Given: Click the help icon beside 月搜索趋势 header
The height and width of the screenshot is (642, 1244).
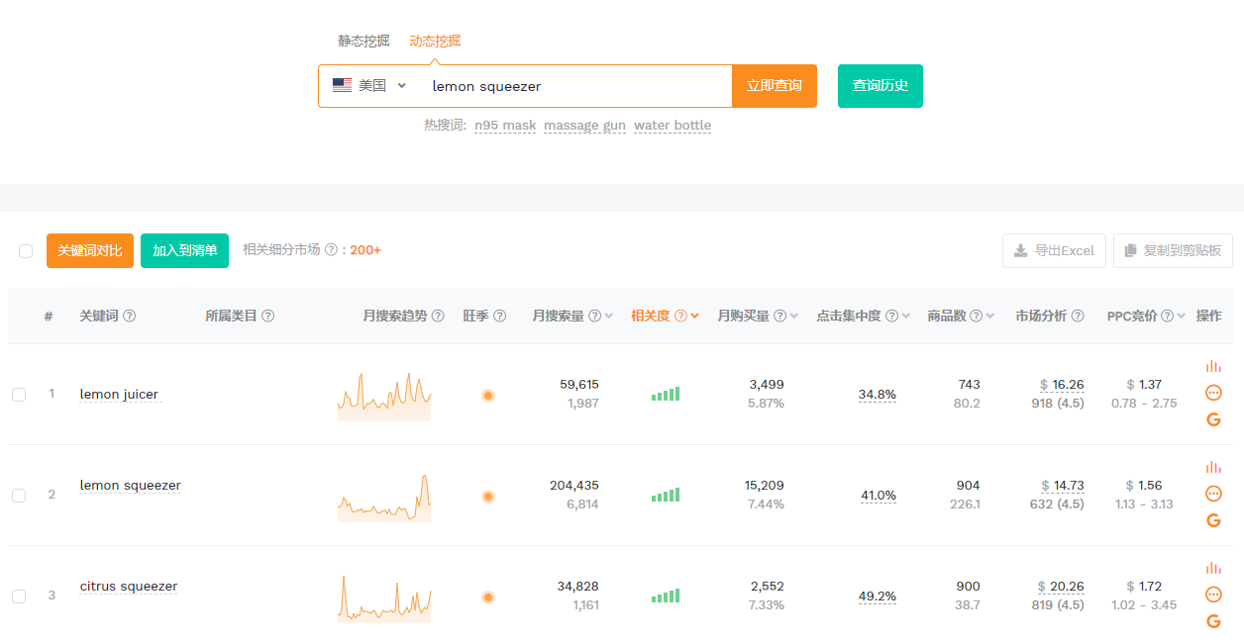Looking at the screenshot, I should tap(438, 317).
